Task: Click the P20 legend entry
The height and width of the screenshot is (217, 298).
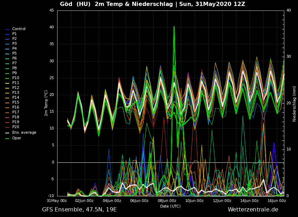Action: (x=15, y=127)
